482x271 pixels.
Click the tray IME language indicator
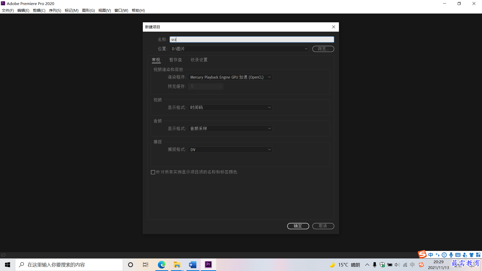pyautogui.click(x=412, y=265)
